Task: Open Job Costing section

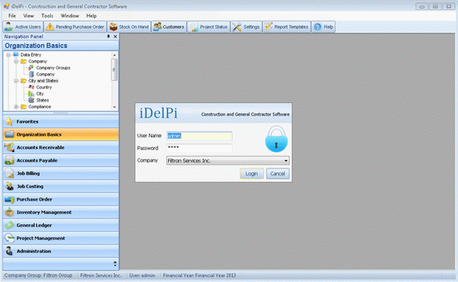Action: (61, 186)
